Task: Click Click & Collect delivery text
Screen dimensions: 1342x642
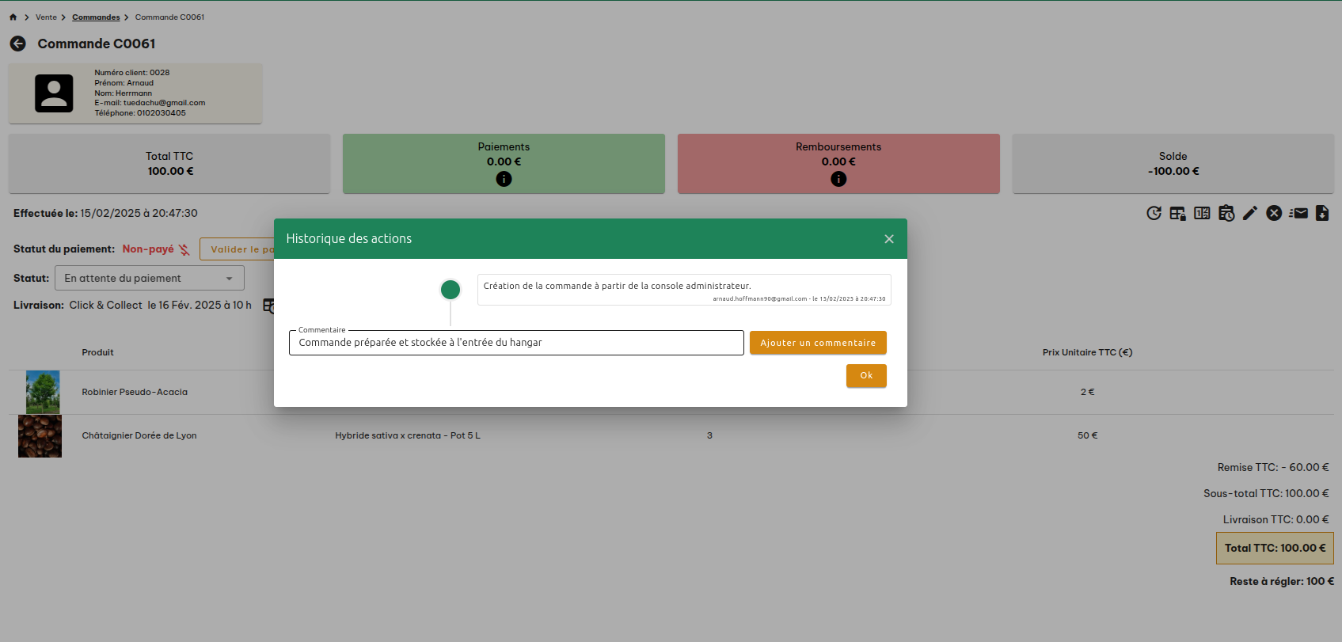Action: [106, 305]
